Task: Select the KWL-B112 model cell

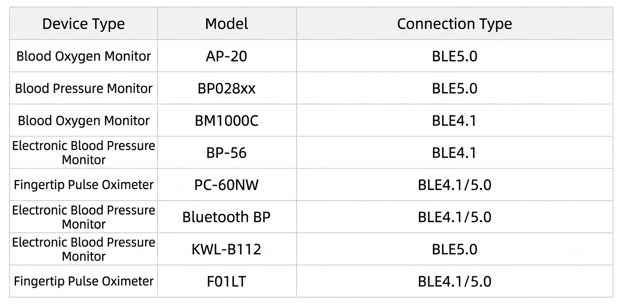Action: coord(227,249)
